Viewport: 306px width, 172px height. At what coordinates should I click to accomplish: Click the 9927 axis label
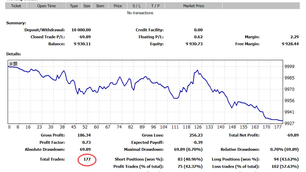point(289,123)
